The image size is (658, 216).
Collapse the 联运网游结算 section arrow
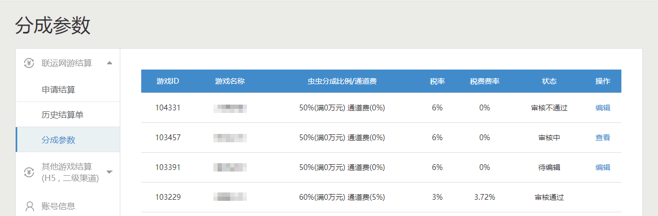pos(109,63)
